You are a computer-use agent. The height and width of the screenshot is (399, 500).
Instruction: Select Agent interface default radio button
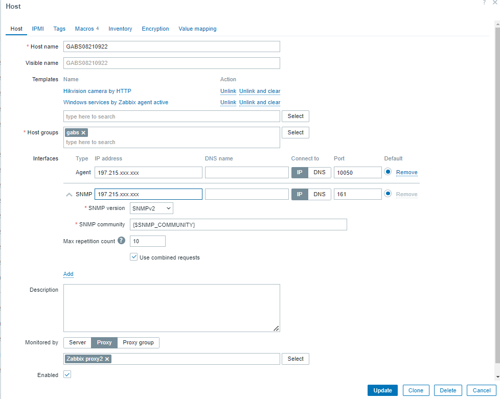pyautogui.click(x=388, y=172)
